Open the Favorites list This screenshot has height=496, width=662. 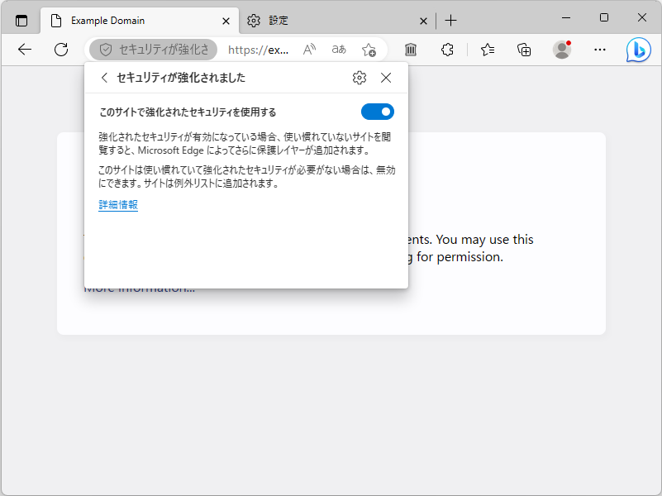click(487, 50)
